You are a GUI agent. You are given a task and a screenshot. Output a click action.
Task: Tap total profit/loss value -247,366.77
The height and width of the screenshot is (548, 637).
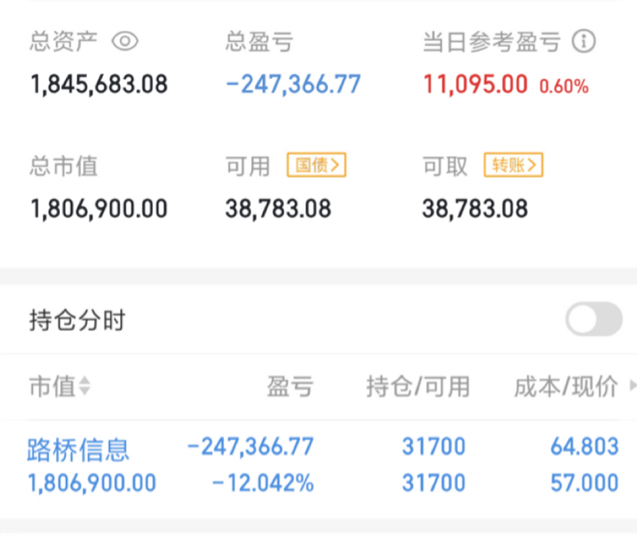[x=293, y=84]
